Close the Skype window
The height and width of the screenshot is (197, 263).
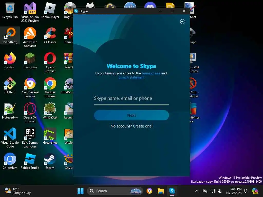click(x=184, y=11)
